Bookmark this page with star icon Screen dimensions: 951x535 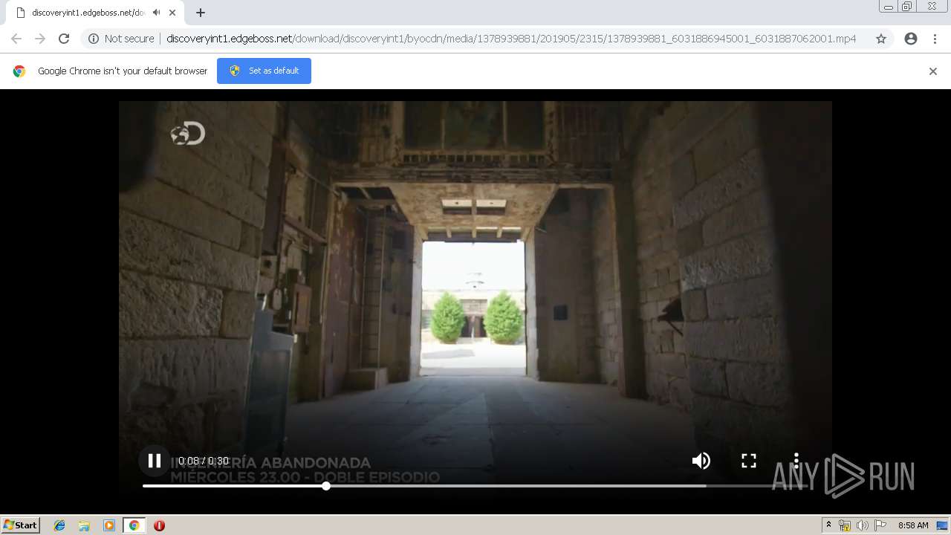point(881,39)
